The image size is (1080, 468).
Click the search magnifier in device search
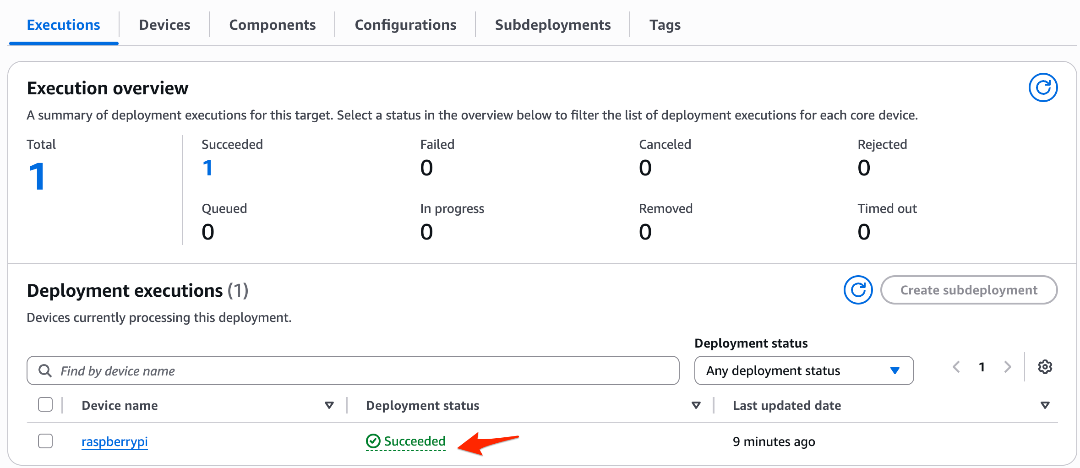pyautogui.click(x=45, y=370)
